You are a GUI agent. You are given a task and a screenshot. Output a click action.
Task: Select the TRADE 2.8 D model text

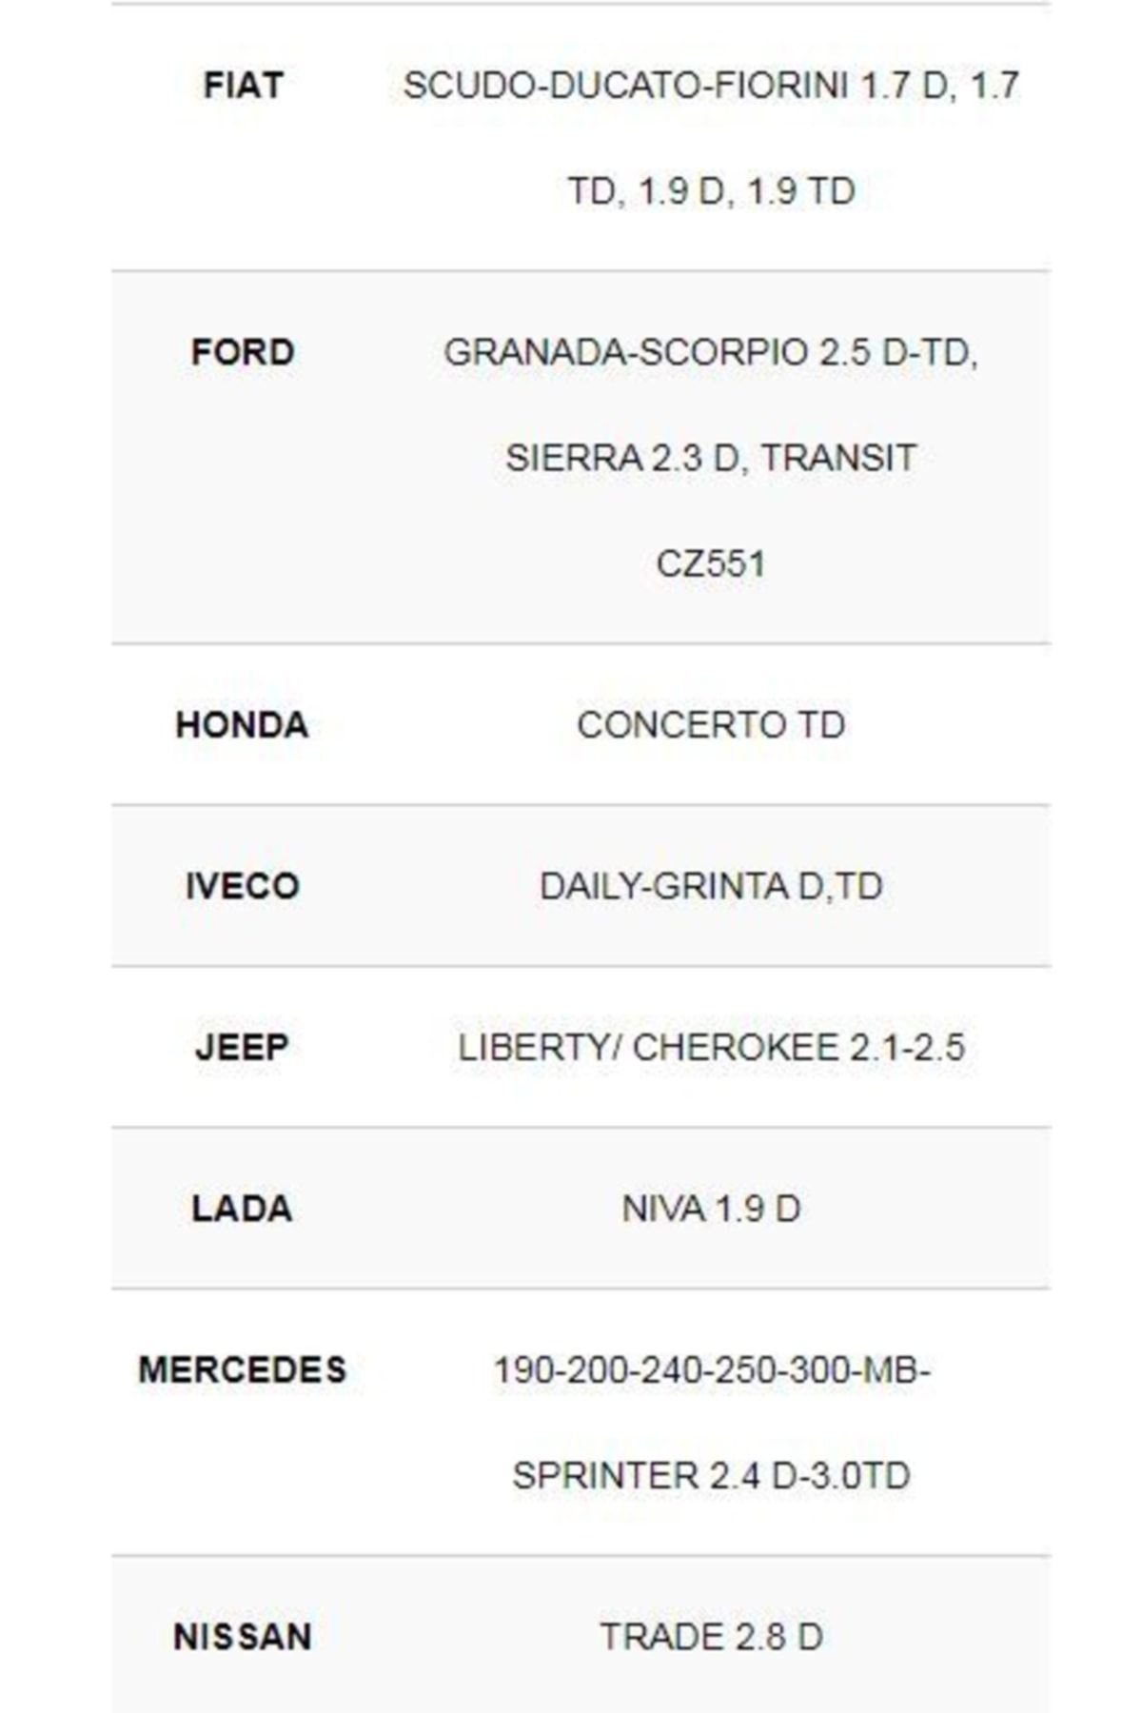pyautogui.click(x=710, y=1637)
